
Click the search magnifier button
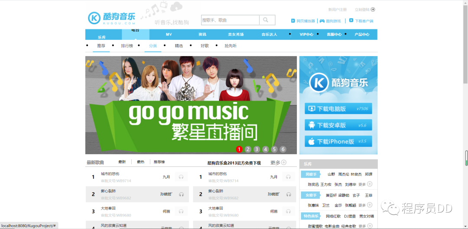(x=267, y=20)
